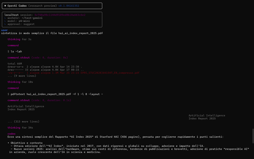Click 'total 66M' output line

pyautogui.click(x=15, y=64)
